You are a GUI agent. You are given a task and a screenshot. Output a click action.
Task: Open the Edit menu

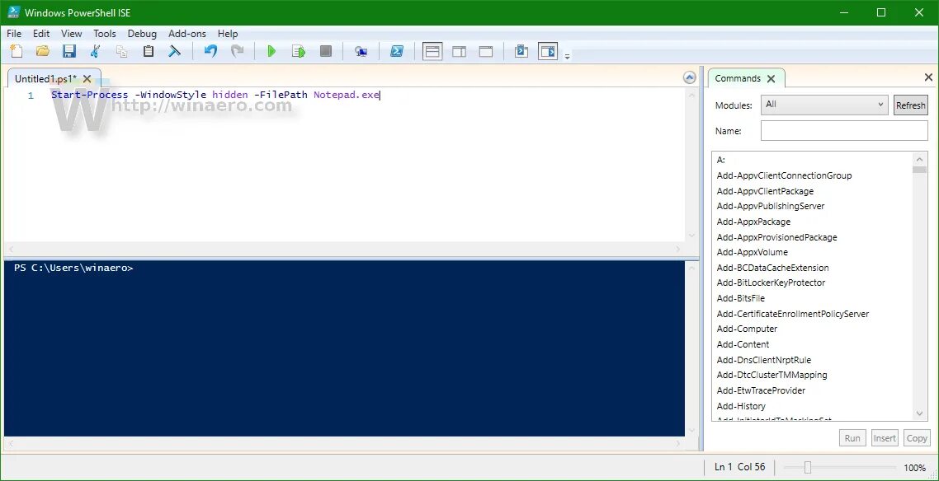coord(41,34)
